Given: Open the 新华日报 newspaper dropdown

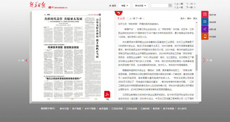Looking at the screenshot, I should [141, 5].
